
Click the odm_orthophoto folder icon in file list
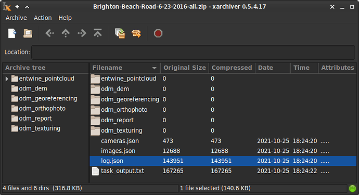95,110
